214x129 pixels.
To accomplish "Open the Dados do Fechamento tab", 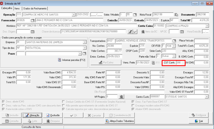I will pos(35,9).
